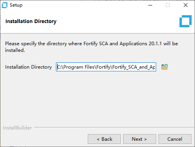
Task: Minimize the Setup window
Action: [x=150, y=5]
